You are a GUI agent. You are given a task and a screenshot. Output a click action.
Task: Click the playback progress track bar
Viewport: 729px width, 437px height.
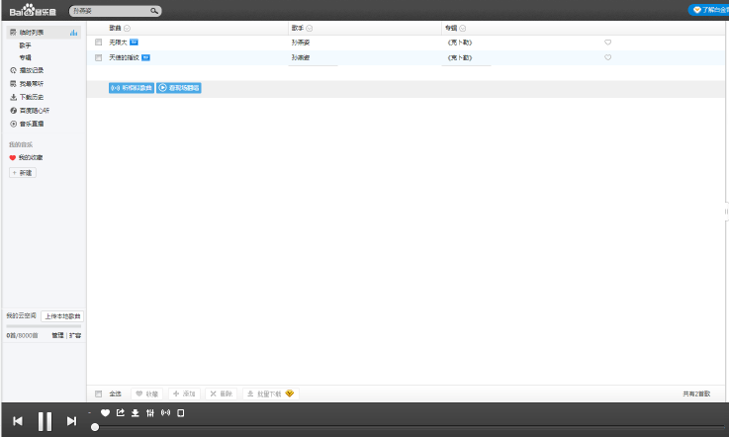tap(411, 427)
